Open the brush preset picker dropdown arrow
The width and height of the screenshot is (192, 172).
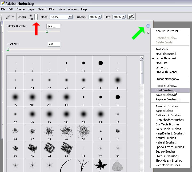(36, 17)
